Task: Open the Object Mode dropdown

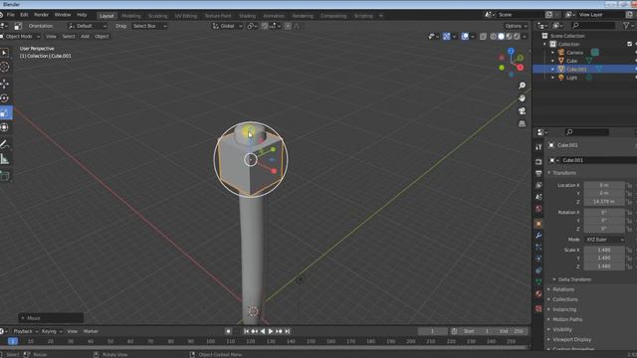Action: click(x=20, y=37)
